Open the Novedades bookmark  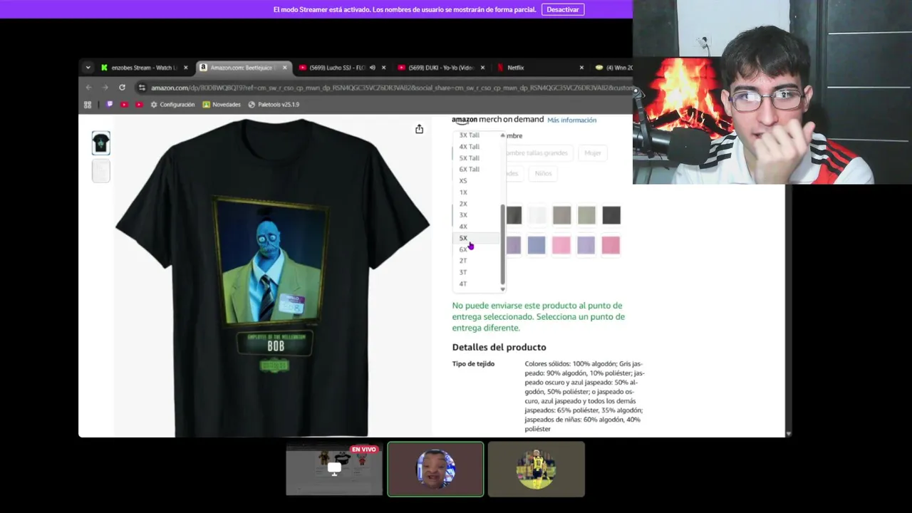pos(222,105)
